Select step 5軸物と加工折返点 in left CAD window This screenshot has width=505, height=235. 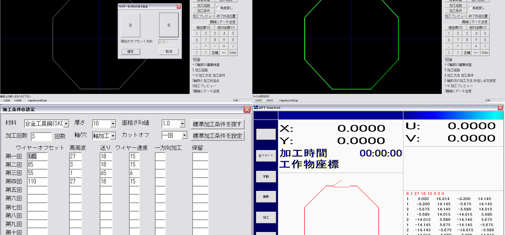point(206,81)
